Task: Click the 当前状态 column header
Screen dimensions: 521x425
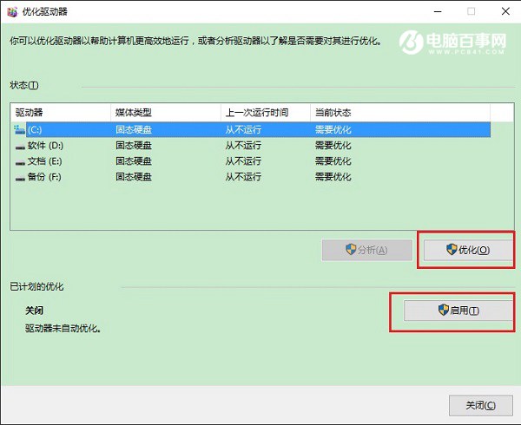Action: point(400,113)
